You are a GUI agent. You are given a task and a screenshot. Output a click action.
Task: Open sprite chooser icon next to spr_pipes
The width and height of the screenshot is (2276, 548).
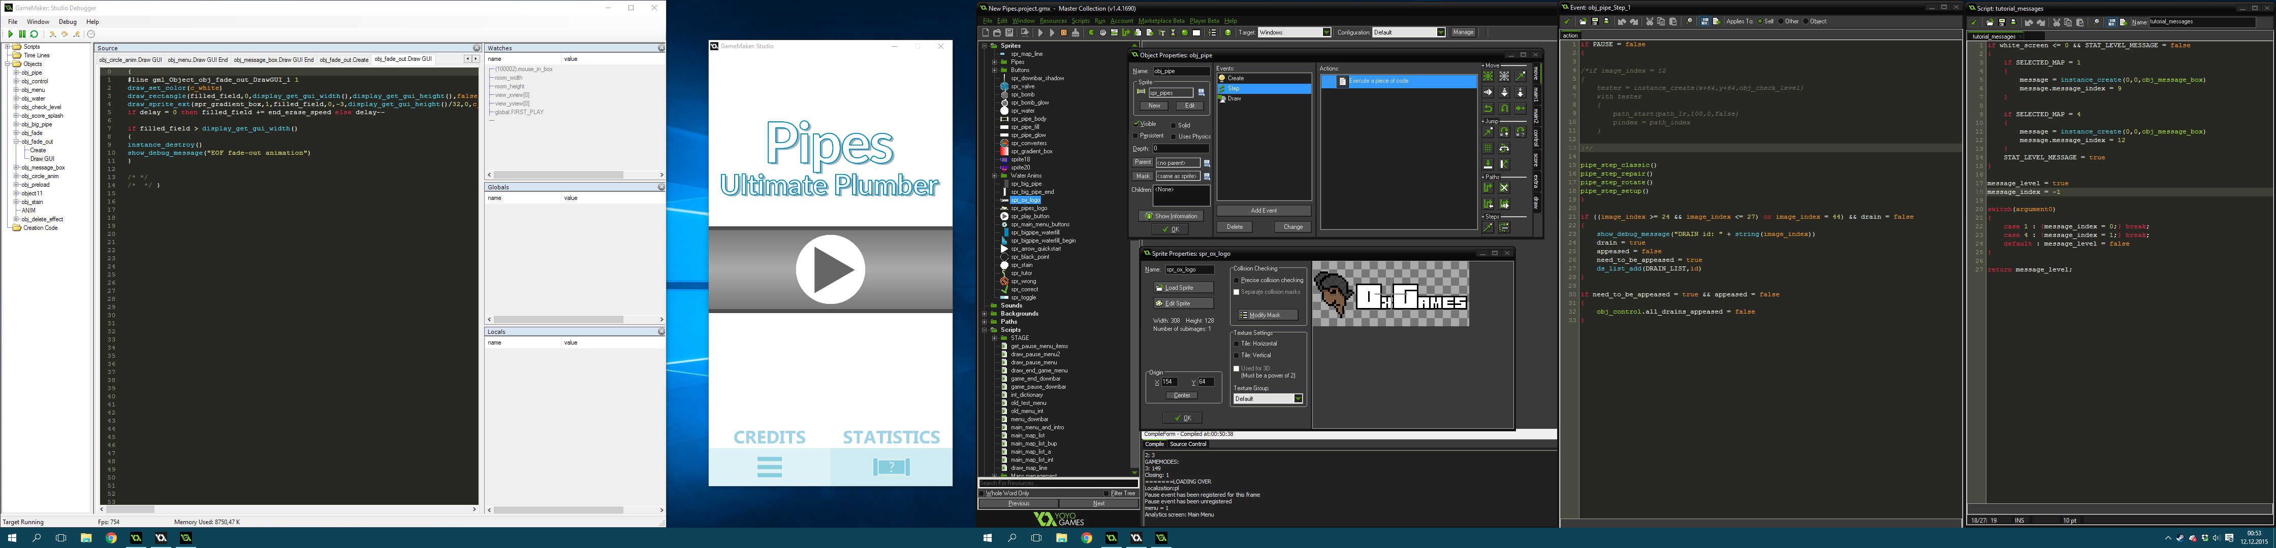[x=1200, y=92]
